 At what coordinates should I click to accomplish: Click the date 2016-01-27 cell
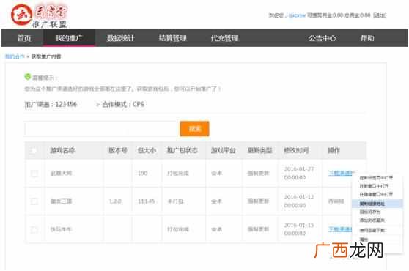point(299,174)
